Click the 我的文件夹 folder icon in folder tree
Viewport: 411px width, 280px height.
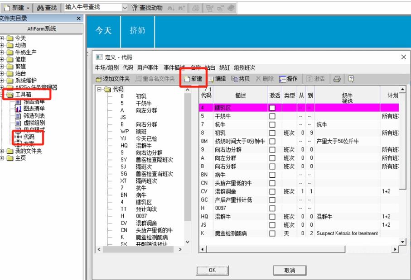tap(10, 151)
